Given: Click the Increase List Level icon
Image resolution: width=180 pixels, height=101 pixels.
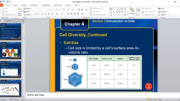Looking at the screenshot, I should (x=82, y=10).
